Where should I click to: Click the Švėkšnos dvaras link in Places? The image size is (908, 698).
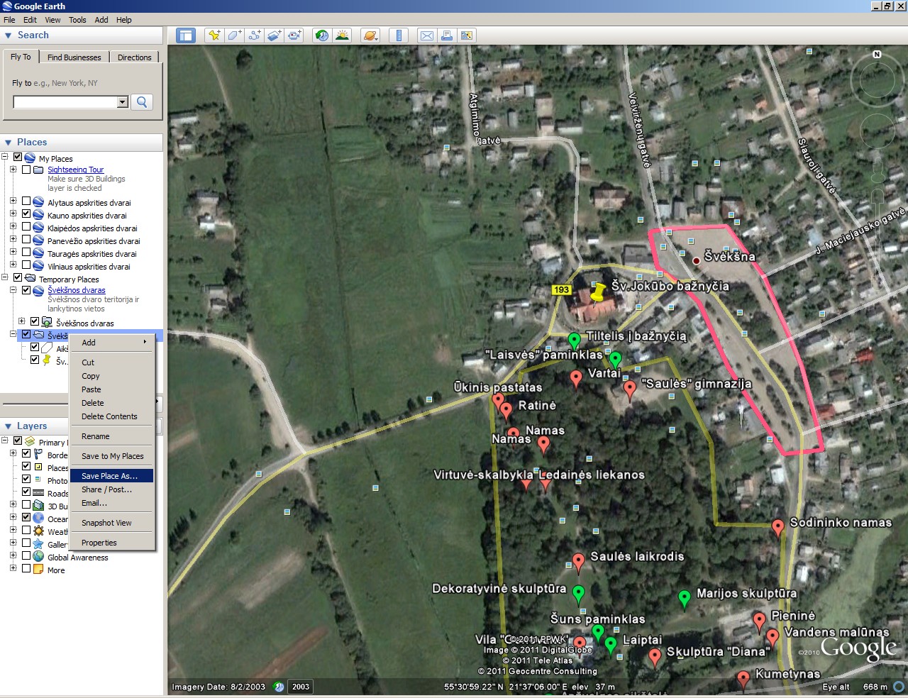pos(76,290)
